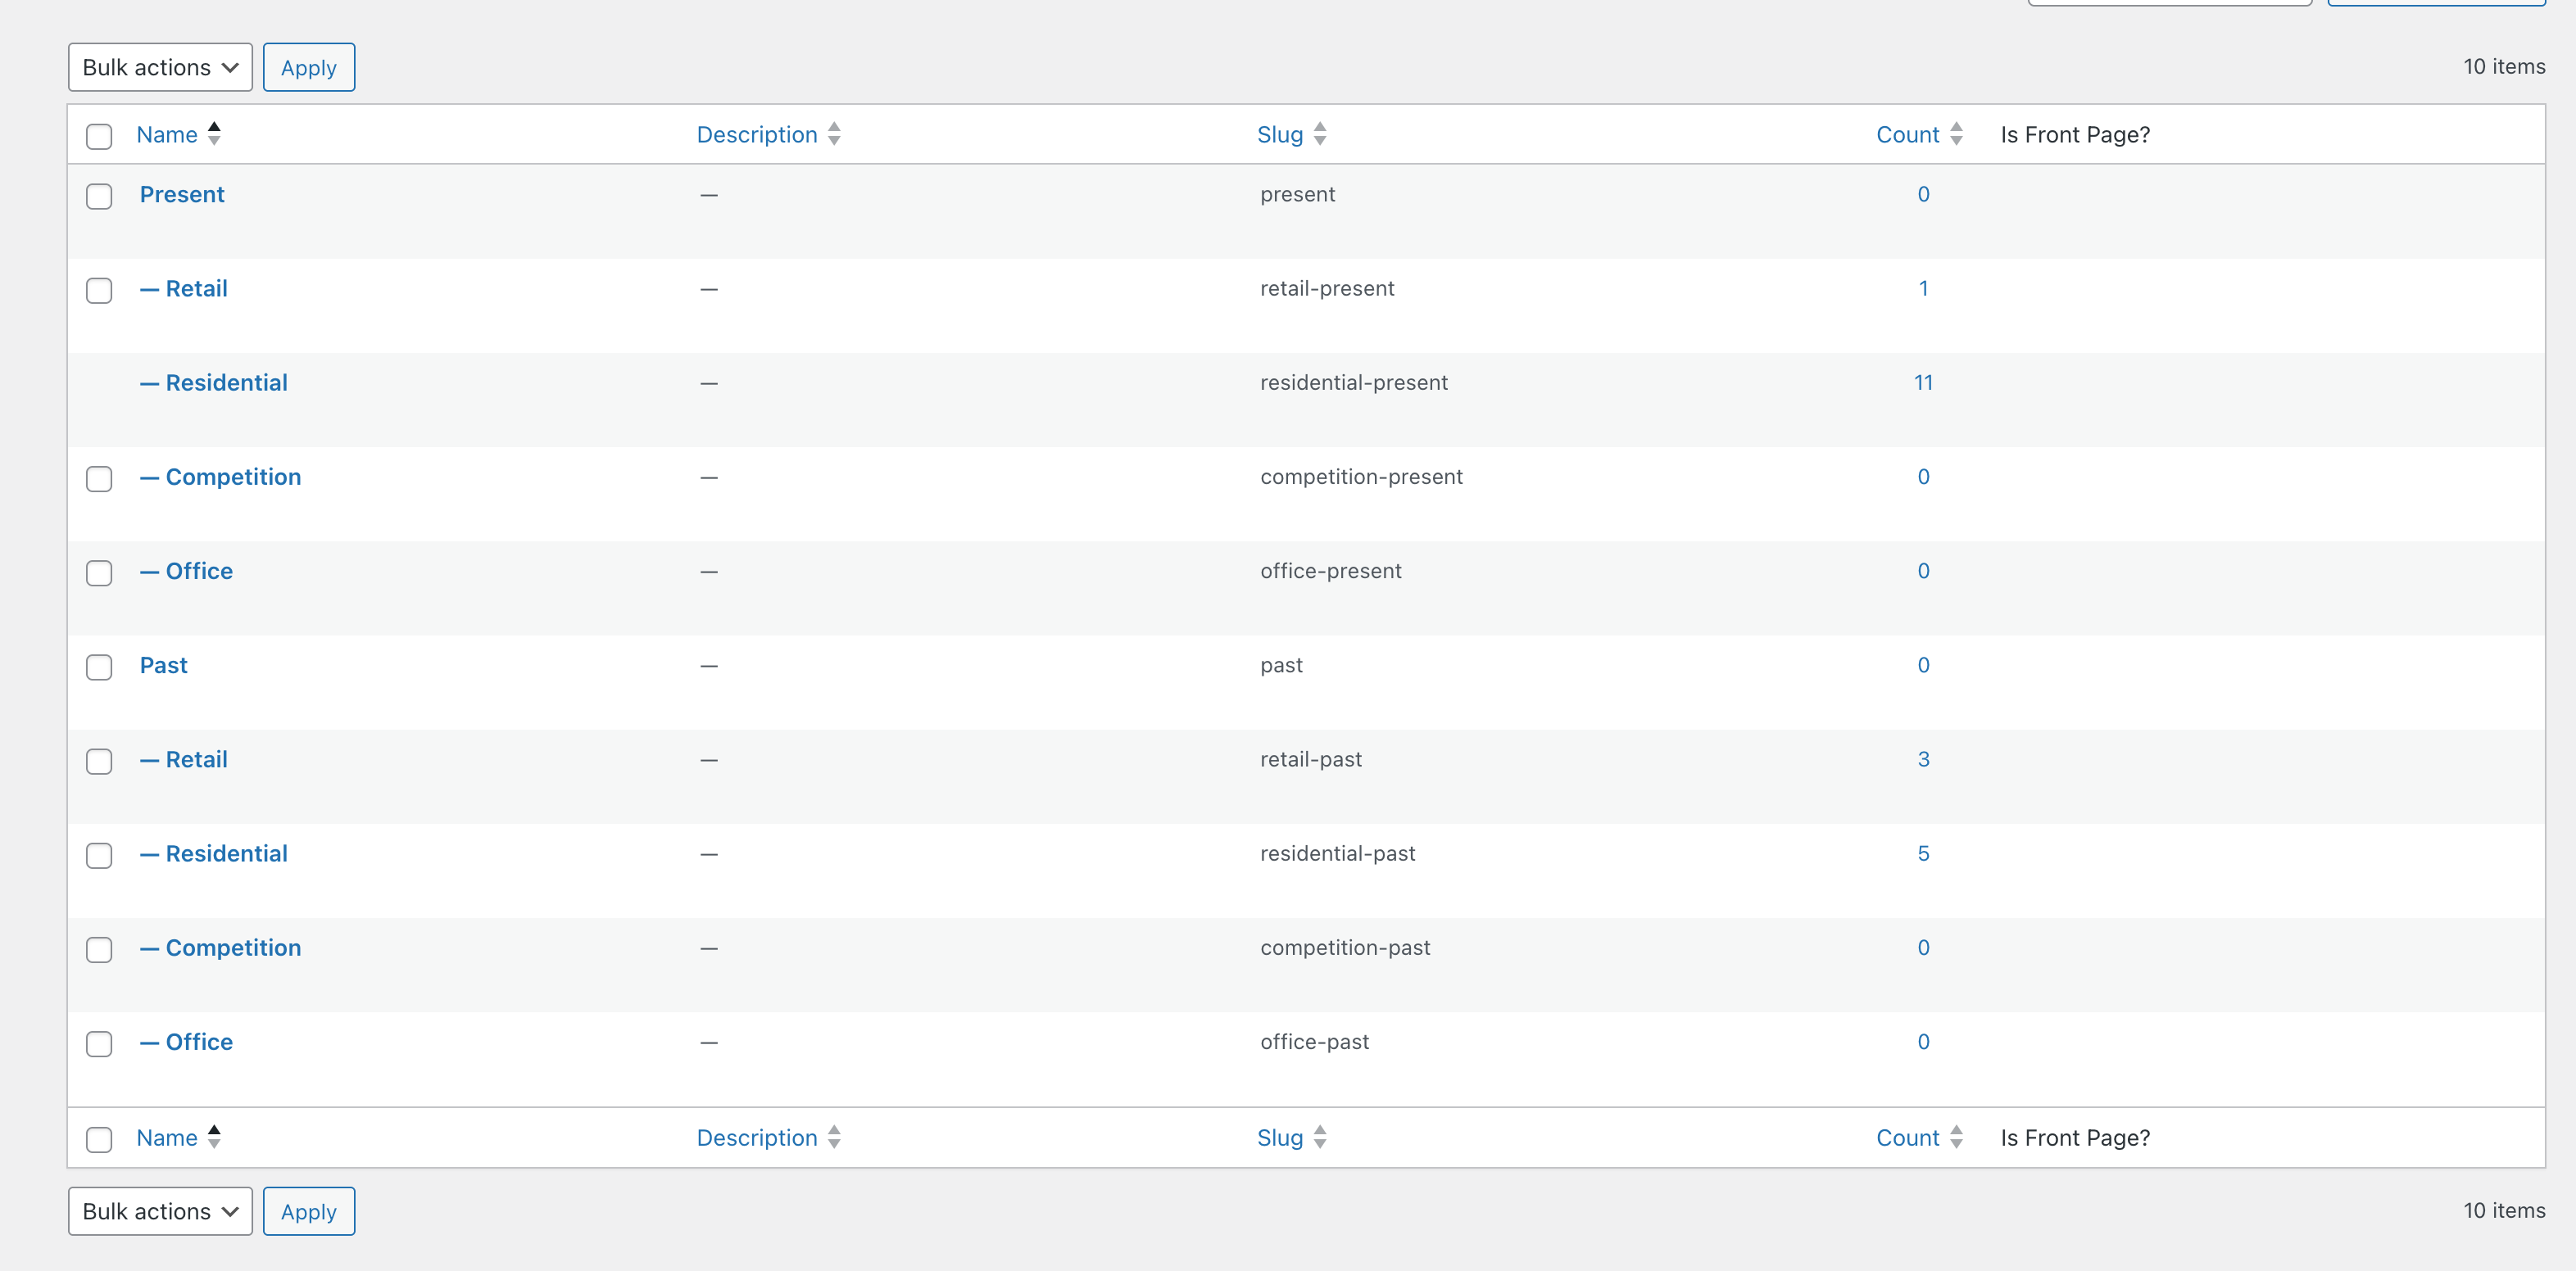Click the Count sort arrows in top header

tap(1956, 133)
